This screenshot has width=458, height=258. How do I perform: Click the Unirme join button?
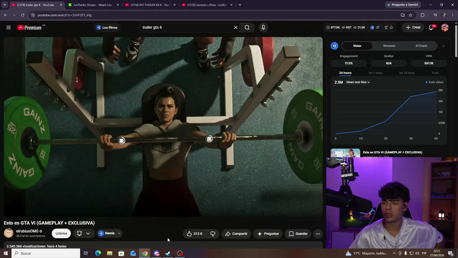(61, 233)
